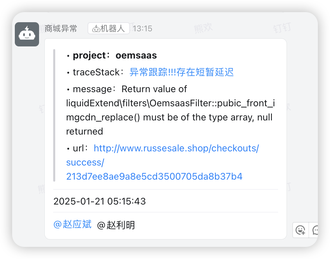Select the 机器人 bot tag
Image resolution: width=330 pixels, height=259 pixels.
coord(108,28)
